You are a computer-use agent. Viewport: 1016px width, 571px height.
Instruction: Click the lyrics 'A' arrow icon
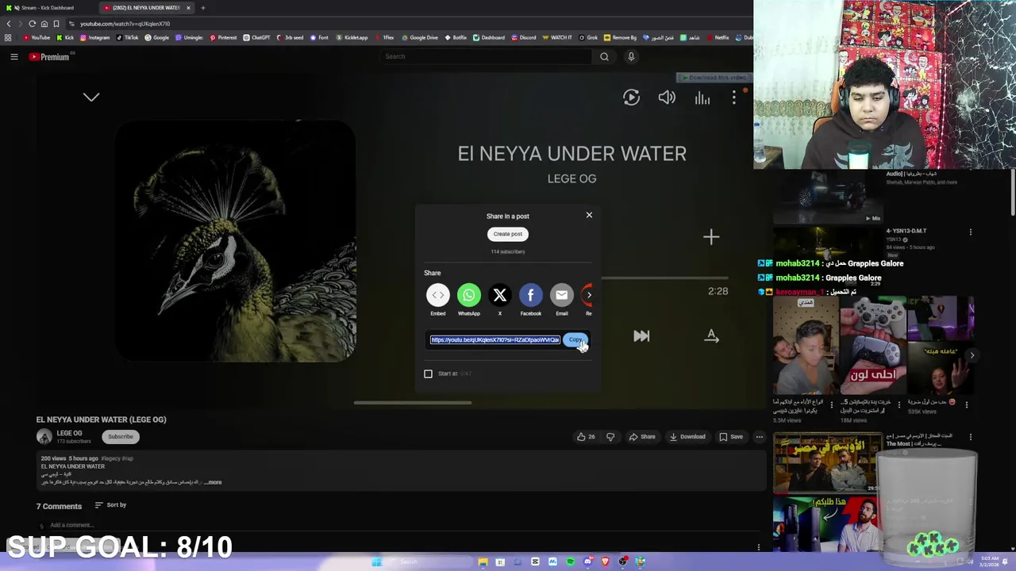click(x=711, y=336)
